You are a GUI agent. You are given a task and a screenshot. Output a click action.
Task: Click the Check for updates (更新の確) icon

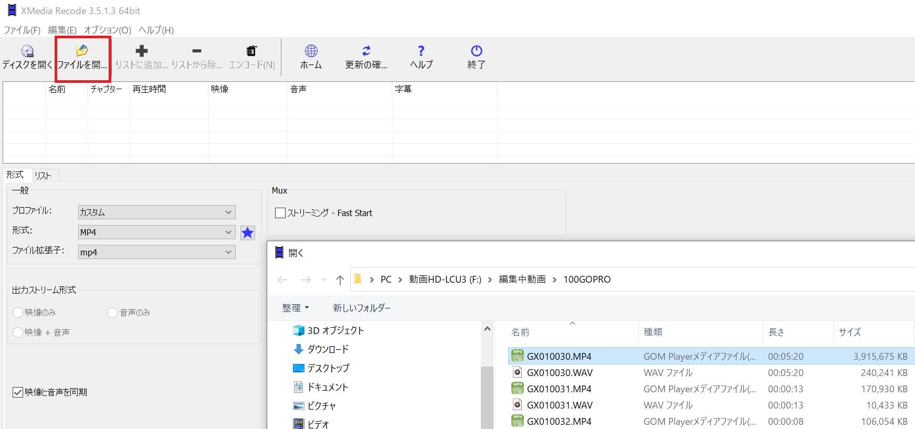tap(366, 51)
